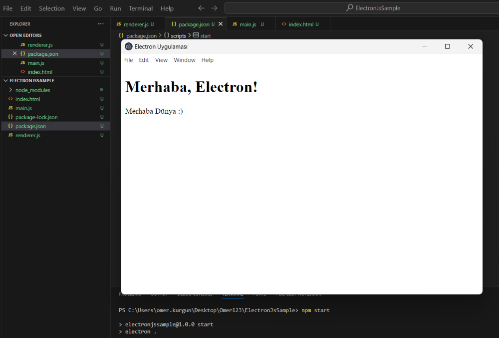Click 'electronjssample@1.0.0 start' terminal line
The image size is (499, 338).
click(x=169, y=325)
